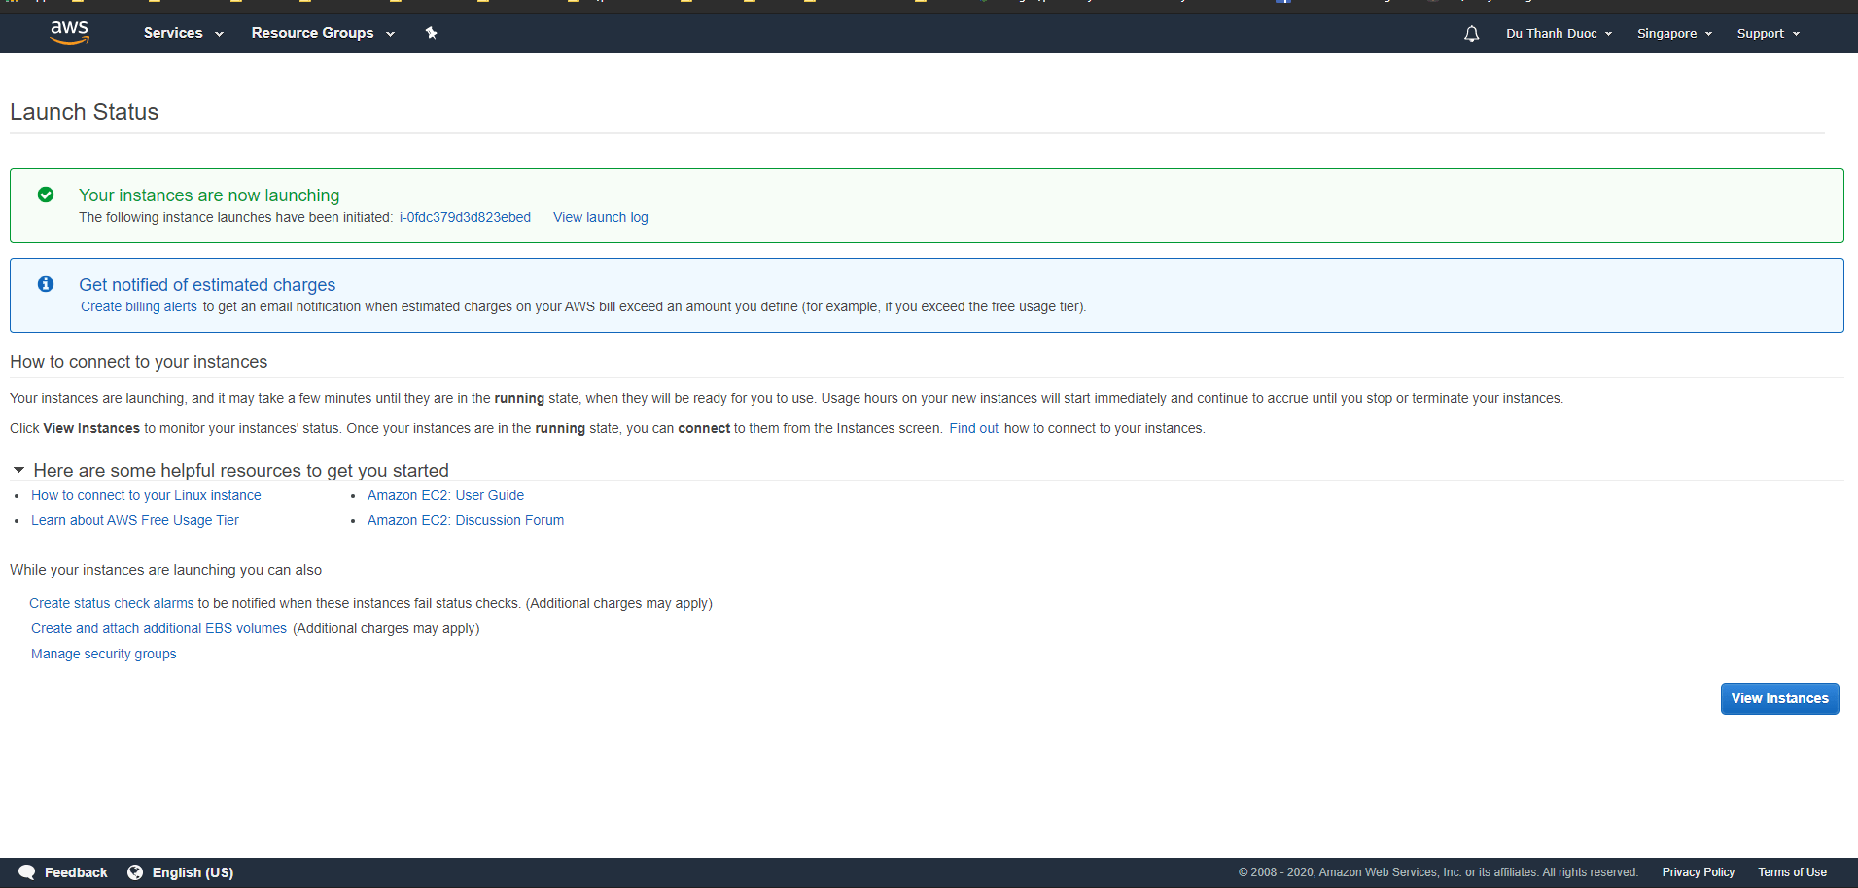This screenshot has height=888, width=1858.
Task: Open the Terms of Use footer link
Action: pyautogui.click(x=1792, y=872)
